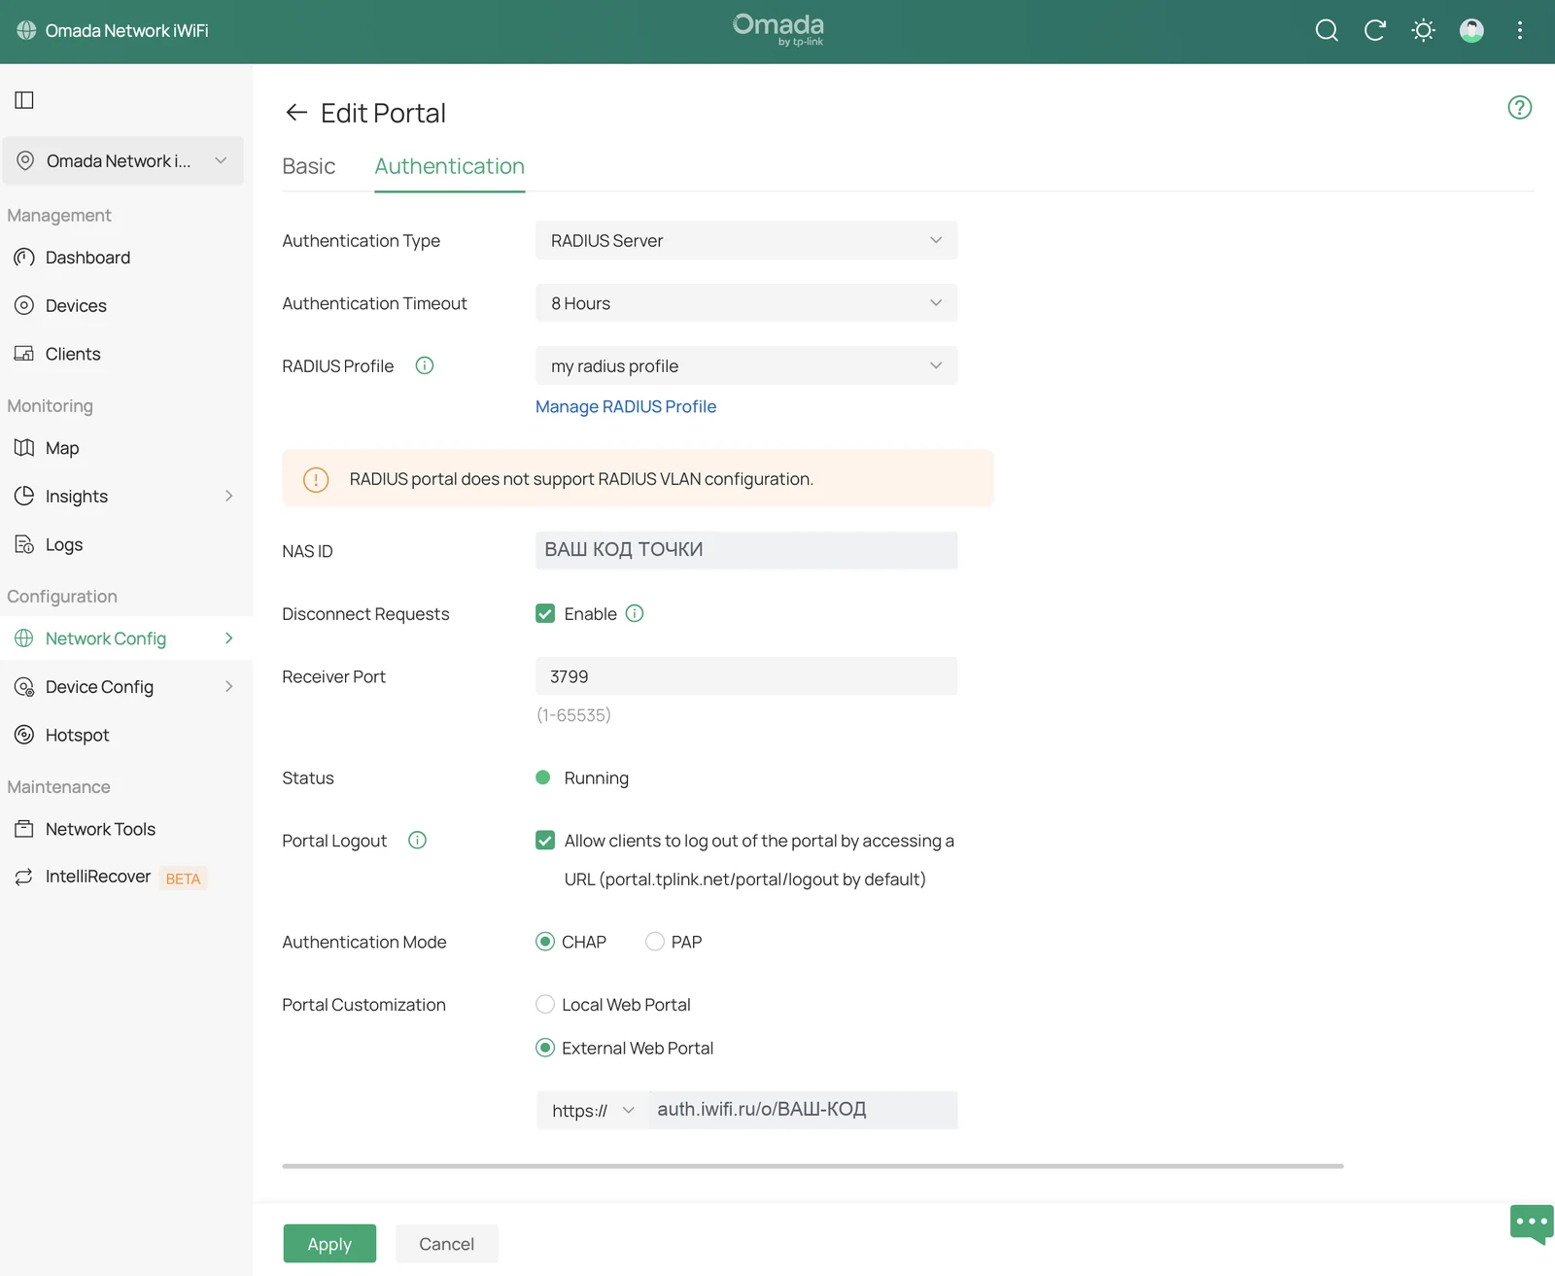Expand the Network Config submenu chevron
This screenshot has width=1555, height=1276.
point(229,638)
